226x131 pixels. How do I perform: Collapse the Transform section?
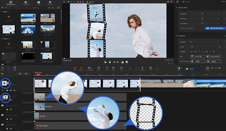pyautogui.click(x=176, y=36)
